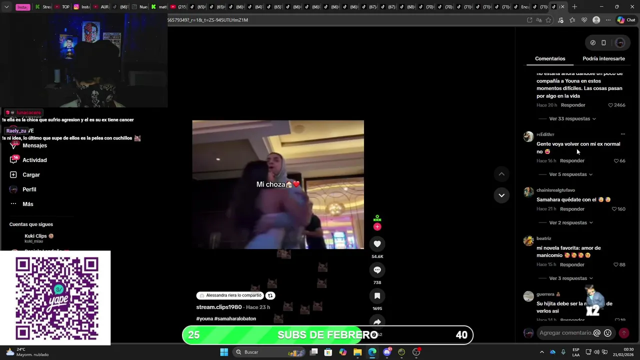Click the taskbar Buscar search box

(x=269, y=352)
